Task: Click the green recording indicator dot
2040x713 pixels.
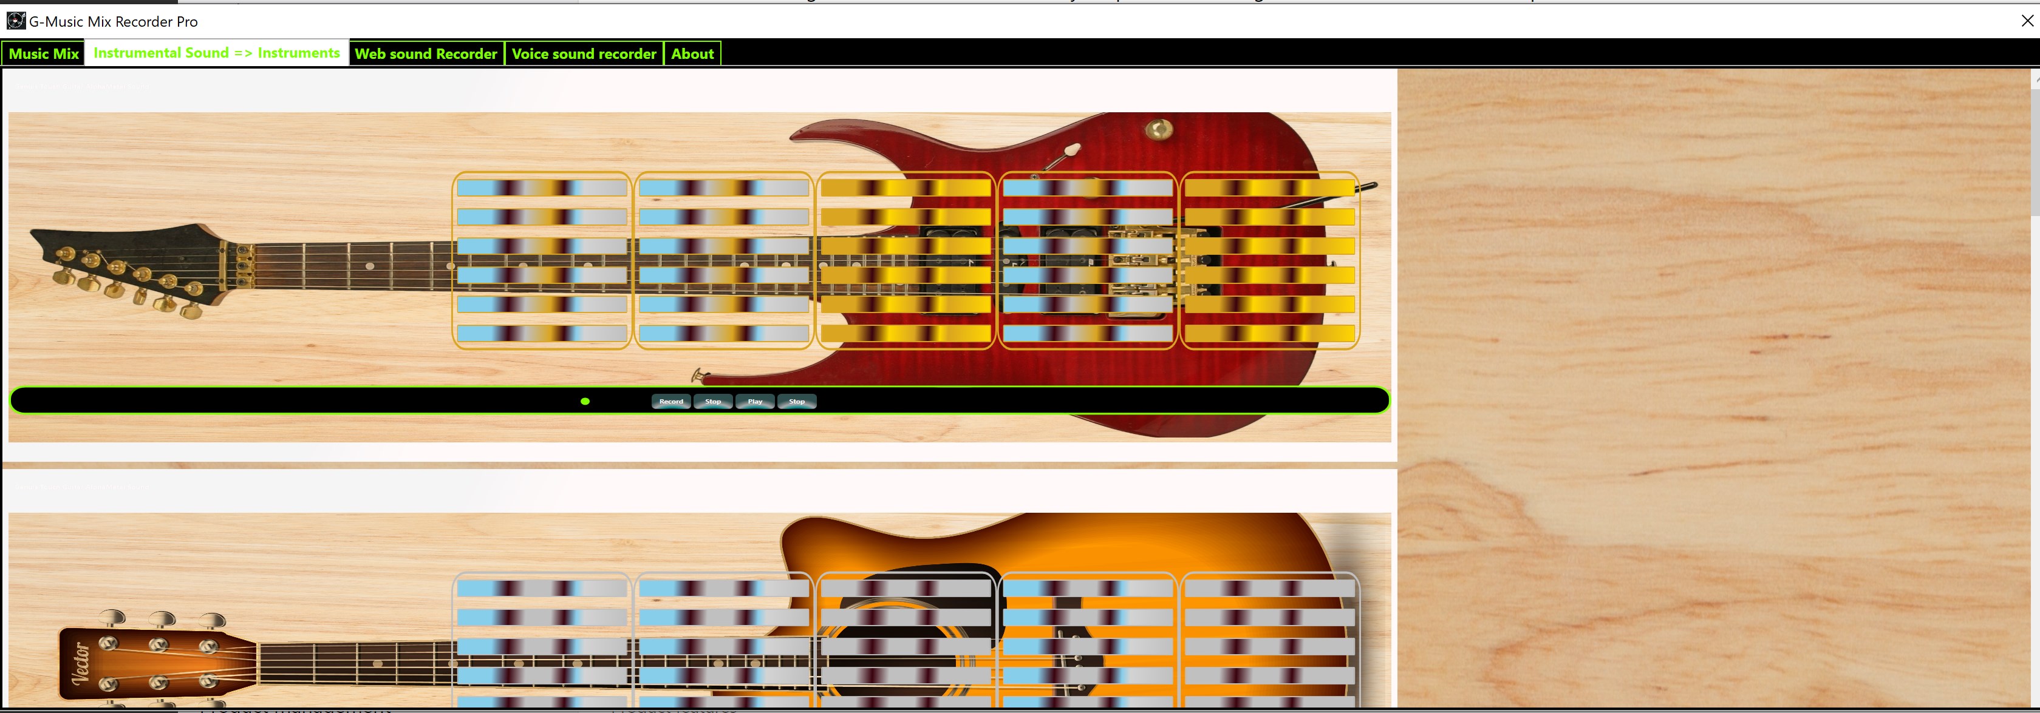Action: (584, 401)
